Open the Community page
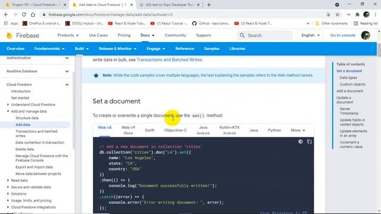Viewport: 381px width, 214px height. [176, 35]
